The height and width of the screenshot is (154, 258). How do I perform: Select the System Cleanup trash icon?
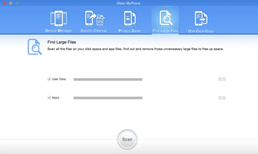[95, 18]
